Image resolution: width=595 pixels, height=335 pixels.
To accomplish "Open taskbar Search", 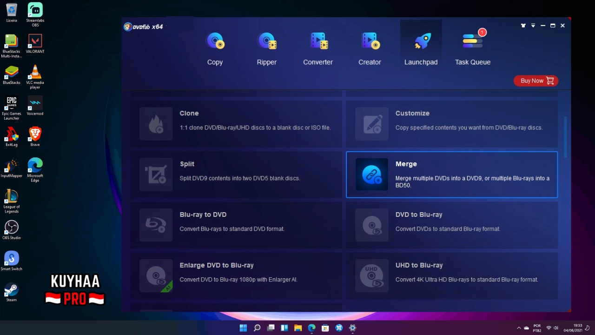I will click(x=257, y=328).
